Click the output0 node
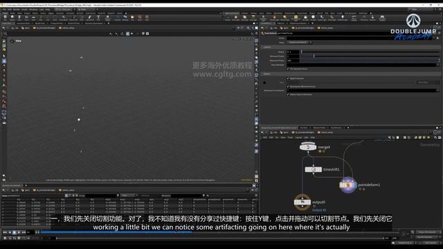Image resolution: width=443 pixels, height=249 pixels. click(302, 202)
